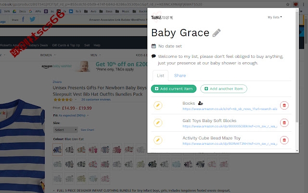Viewport: 308px width, 193px height.
Task: Open the Zivaro brand link
Action: click(x=57, y=82)
